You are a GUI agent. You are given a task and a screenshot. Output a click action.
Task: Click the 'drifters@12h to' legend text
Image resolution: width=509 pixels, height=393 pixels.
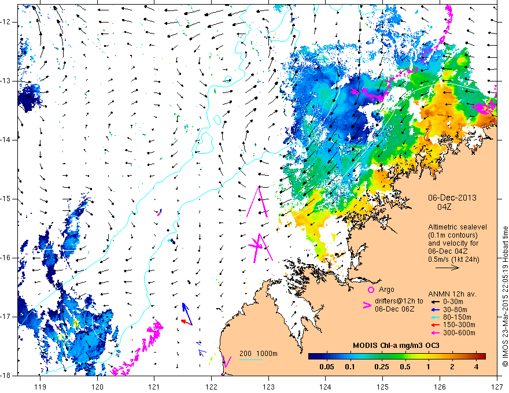[399, 301]
